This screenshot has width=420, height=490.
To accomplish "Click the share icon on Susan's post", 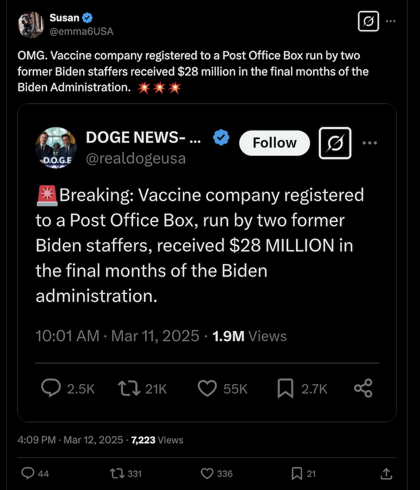I will click(x=386, y=473).
